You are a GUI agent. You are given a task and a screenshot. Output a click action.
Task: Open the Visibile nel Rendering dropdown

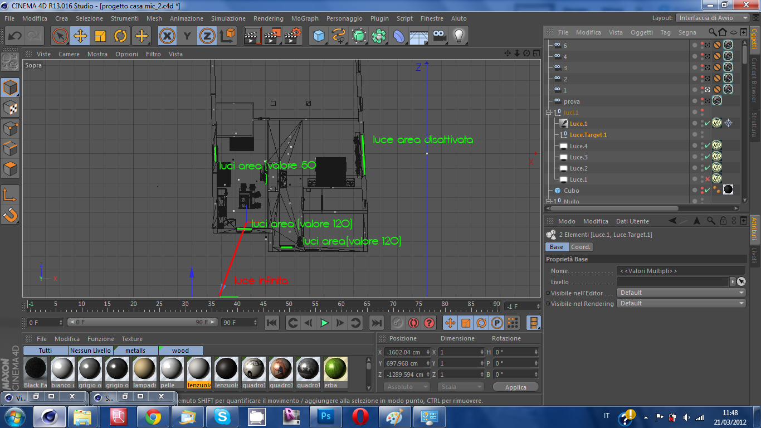point(681,303)
